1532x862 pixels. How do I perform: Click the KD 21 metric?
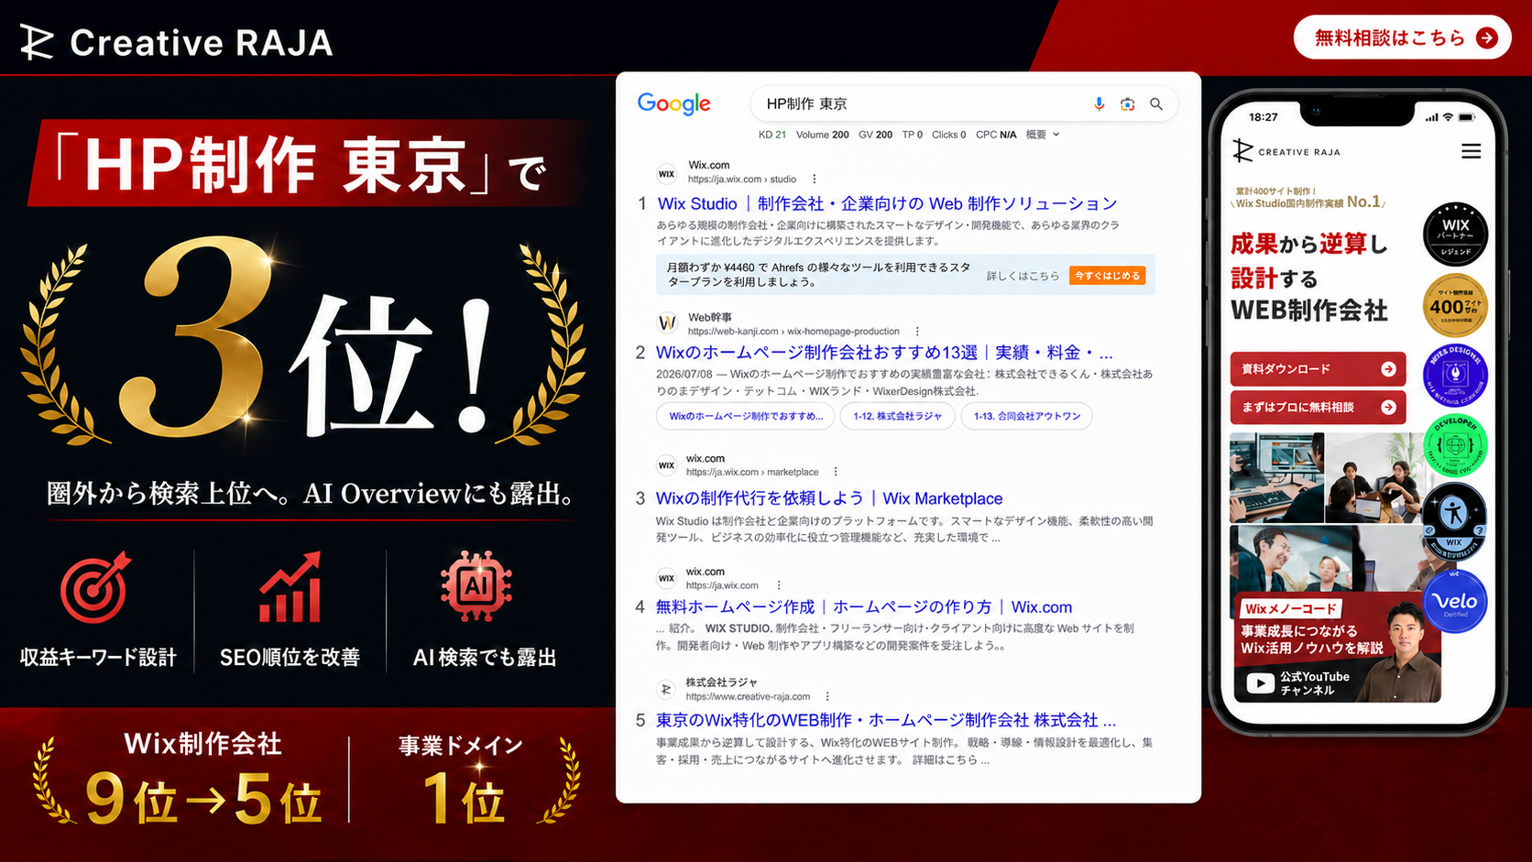pos(772,135)
